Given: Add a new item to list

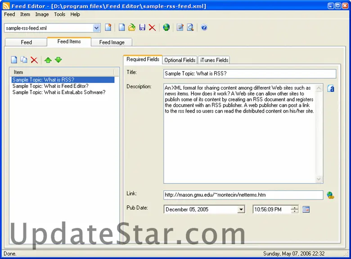Looking at the screenshot, I should (x=14, y=60).
